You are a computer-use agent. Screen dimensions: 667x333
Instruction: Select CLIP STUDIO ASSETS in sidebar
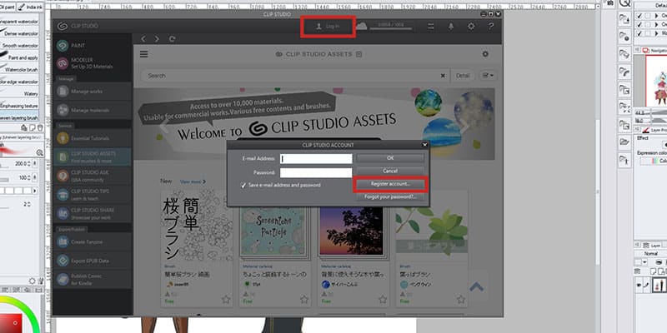(x=93, y=157)
